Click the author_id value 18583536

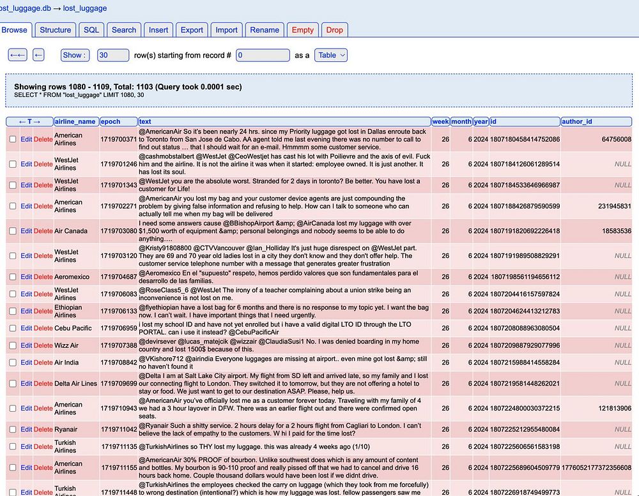[x=616, y=231]
